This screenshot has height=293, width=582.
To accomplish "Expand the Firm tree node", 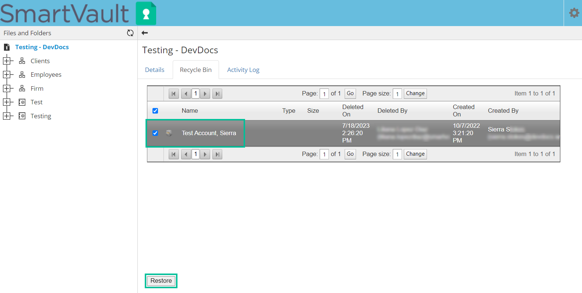I will [x=6, y=88].
